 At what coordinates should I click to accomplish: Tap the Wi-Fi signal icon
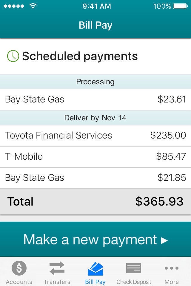point(33,6)
